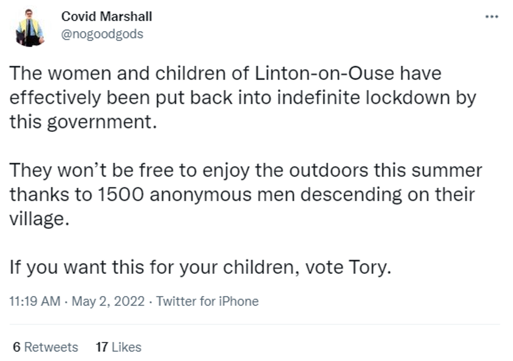Click the Linton-on-Ouse paragraph of the tweet
This screenshot has height=361, width=513.
coord(243,97)
